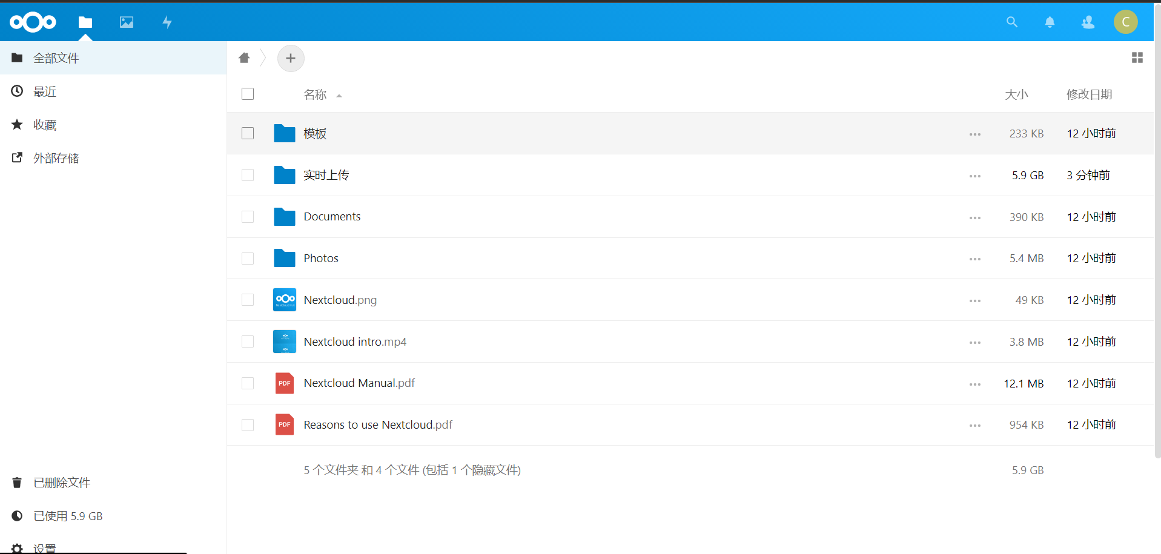Image resolution: width=1161 pixels, height=554 pixels.
Task: Sort by 大小 column header
Action: (1016, 94)
